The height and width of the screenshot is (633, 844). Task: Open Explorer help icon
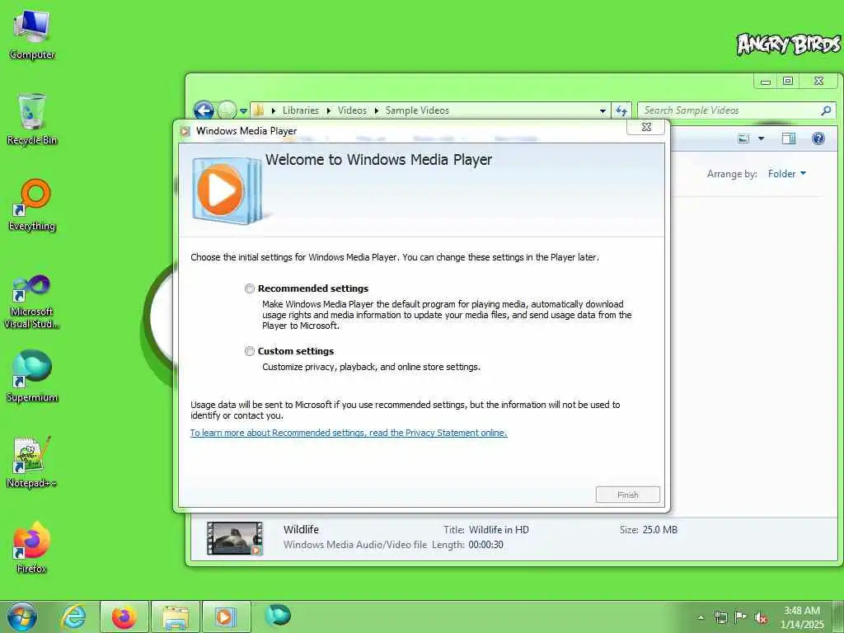(818, 138)
